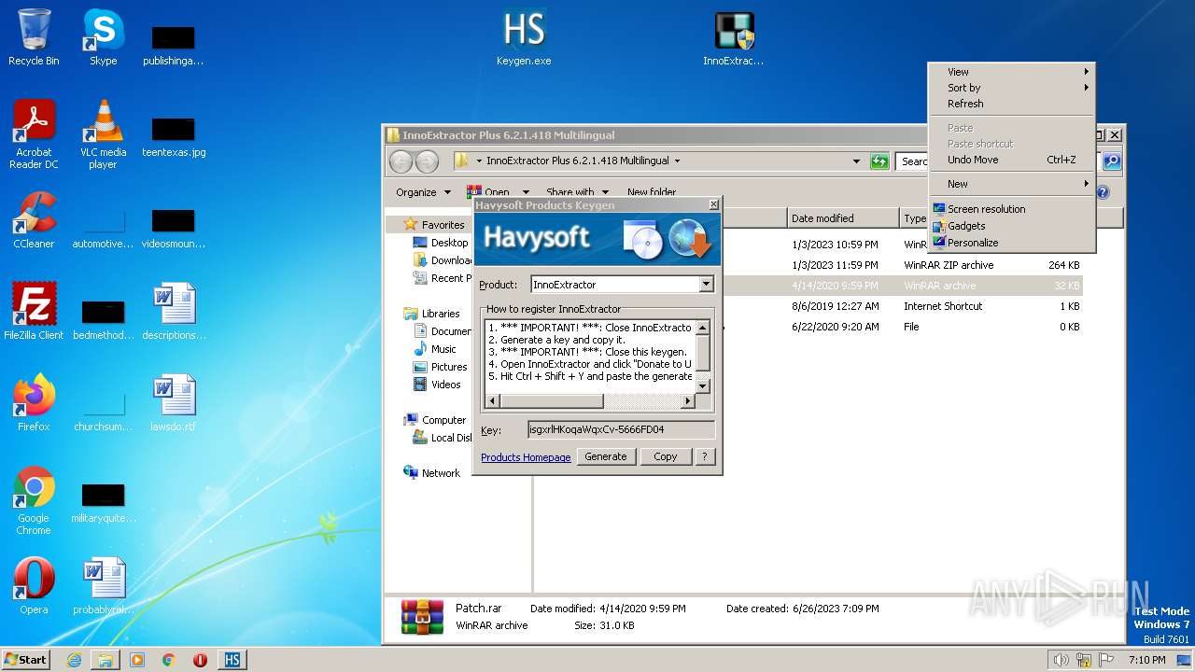The height and width of the screenshot is (672, 1195).
Task: Click the taskbar clock showing 7:10 PM
Action: click(x=1146, y=660)
